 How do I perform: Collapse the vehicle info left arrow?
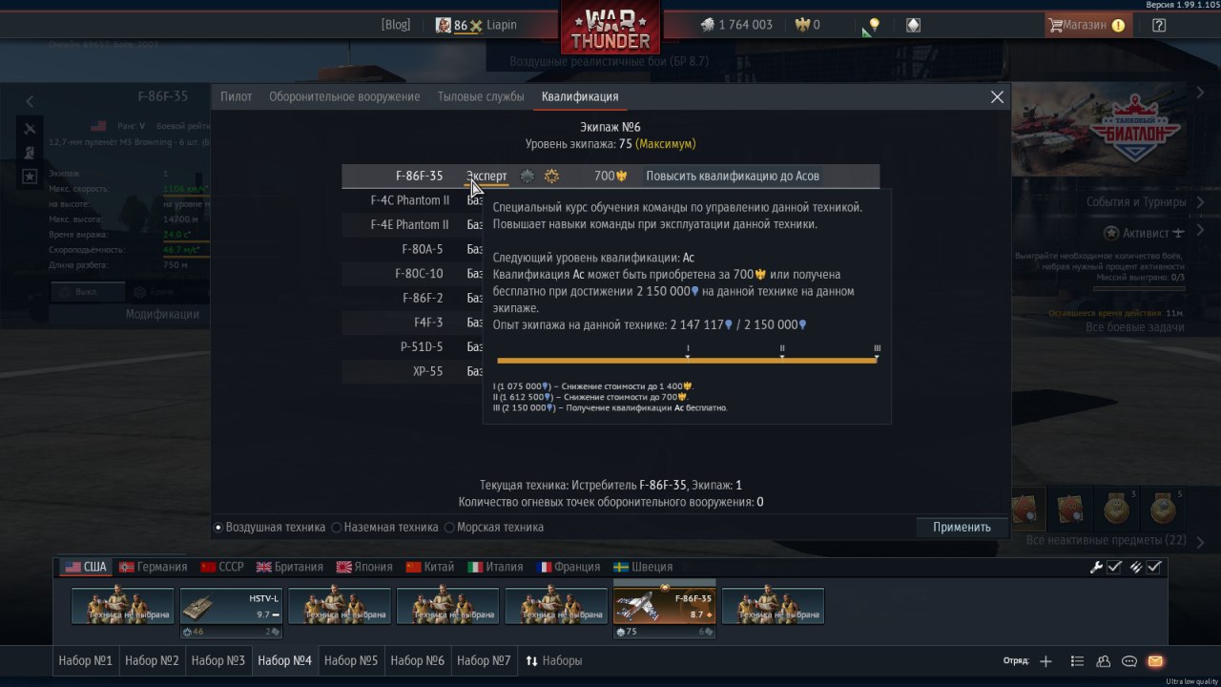tap(30, 101)
